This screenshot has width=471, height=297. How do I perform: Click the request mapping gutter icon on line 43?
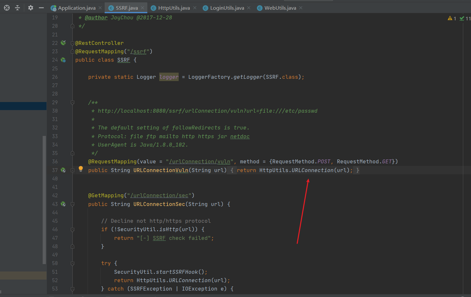click(63, 204)
